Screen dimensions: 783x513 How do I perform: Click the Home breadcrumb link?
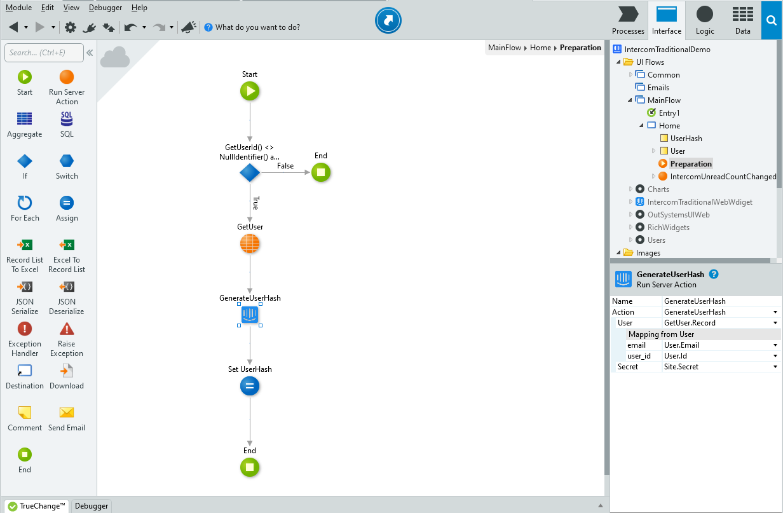[541, 48]
